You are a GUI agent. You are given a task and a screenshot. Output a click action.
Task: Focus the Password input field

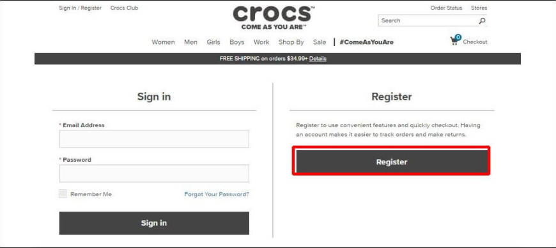[154, 173]
